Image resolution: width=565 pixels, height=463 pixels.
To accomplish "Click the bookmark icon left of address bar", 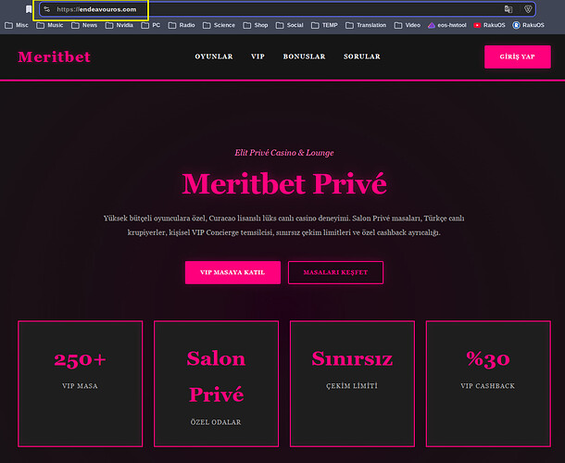I will click(29, 9).
